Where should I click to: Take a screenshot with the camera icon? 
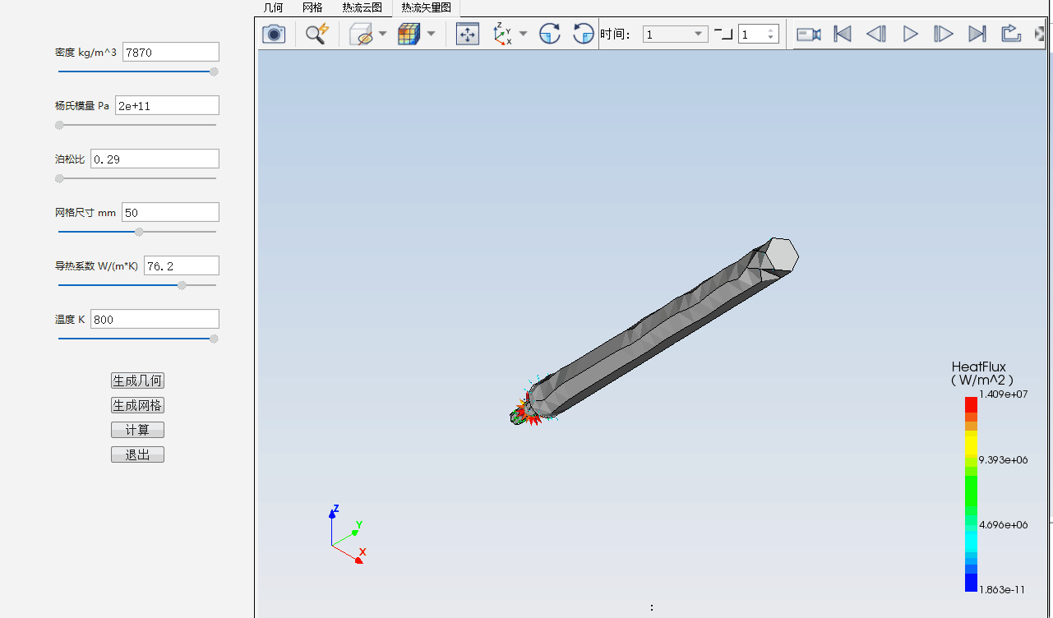(x=274, y=34)
